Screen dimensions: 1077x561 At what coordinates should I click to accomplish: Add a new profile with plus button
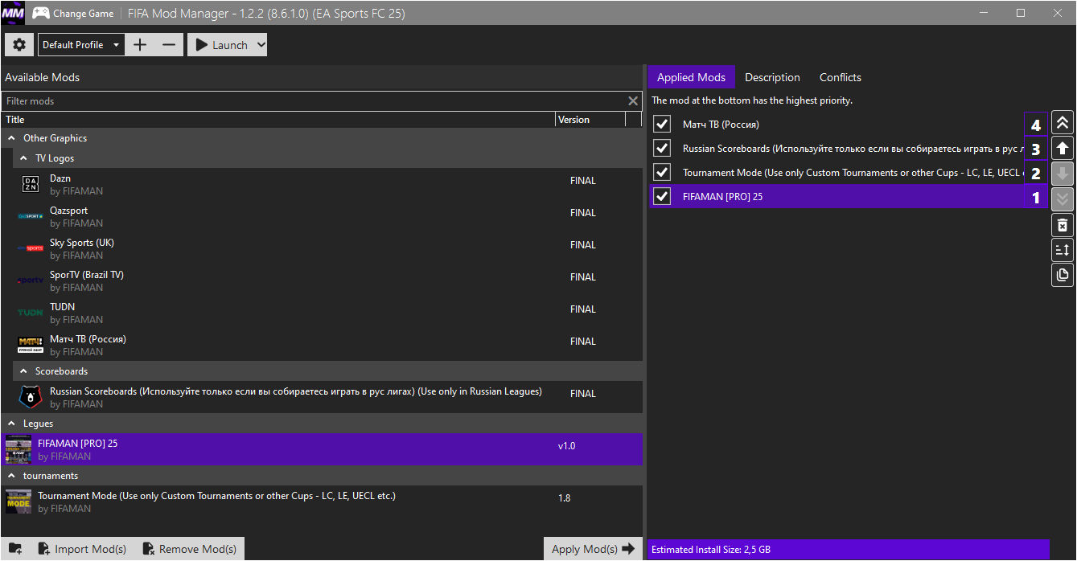(x=140, y=45)
